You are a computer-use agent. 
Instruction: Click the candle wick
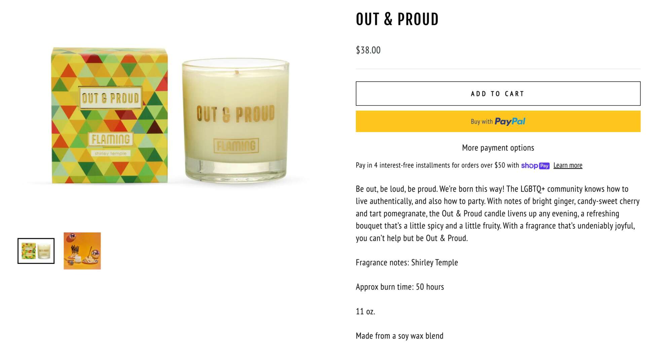point(237,72)
